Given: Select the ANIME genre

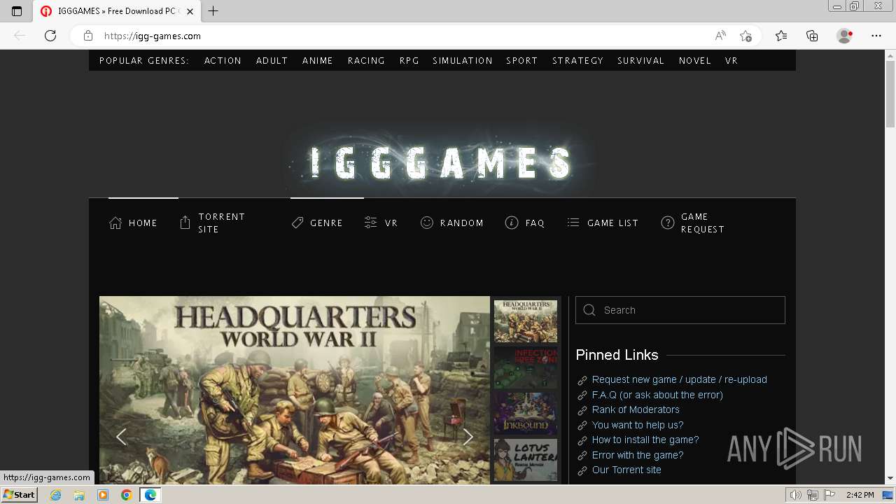Looking at the screenshot, I should 318,61.
